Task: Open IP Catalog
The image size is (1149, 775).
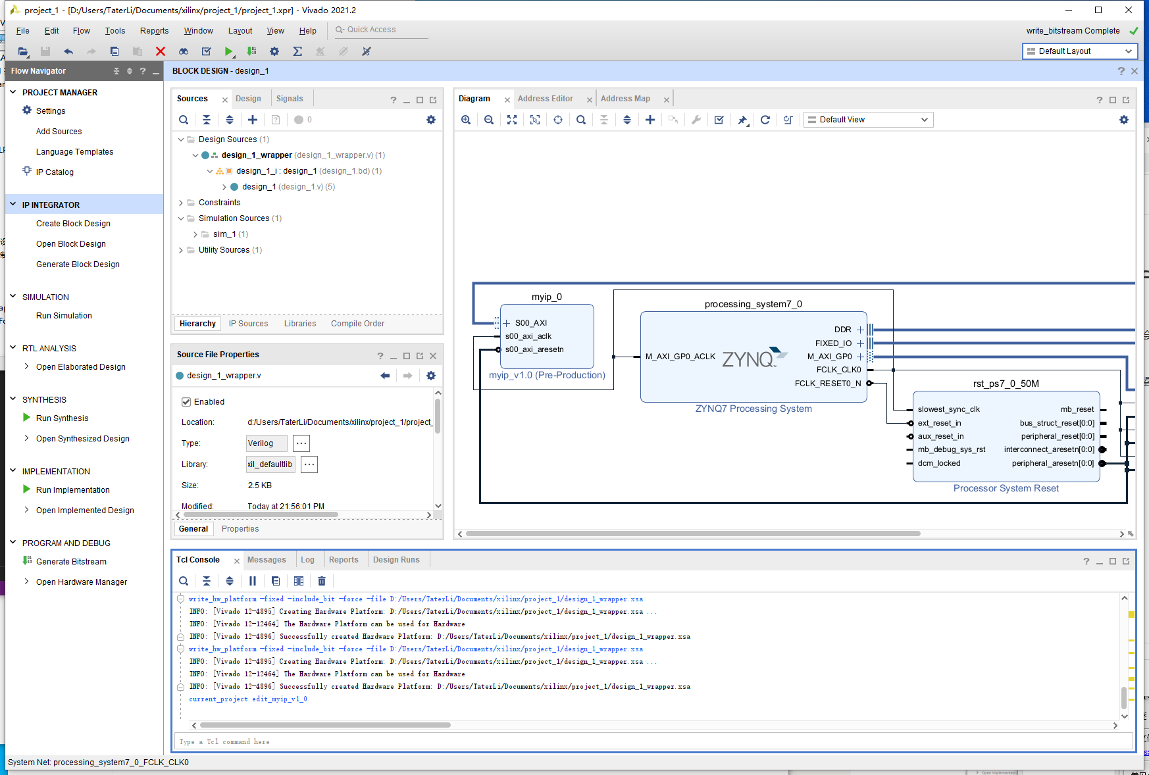Action: (55, 172)
